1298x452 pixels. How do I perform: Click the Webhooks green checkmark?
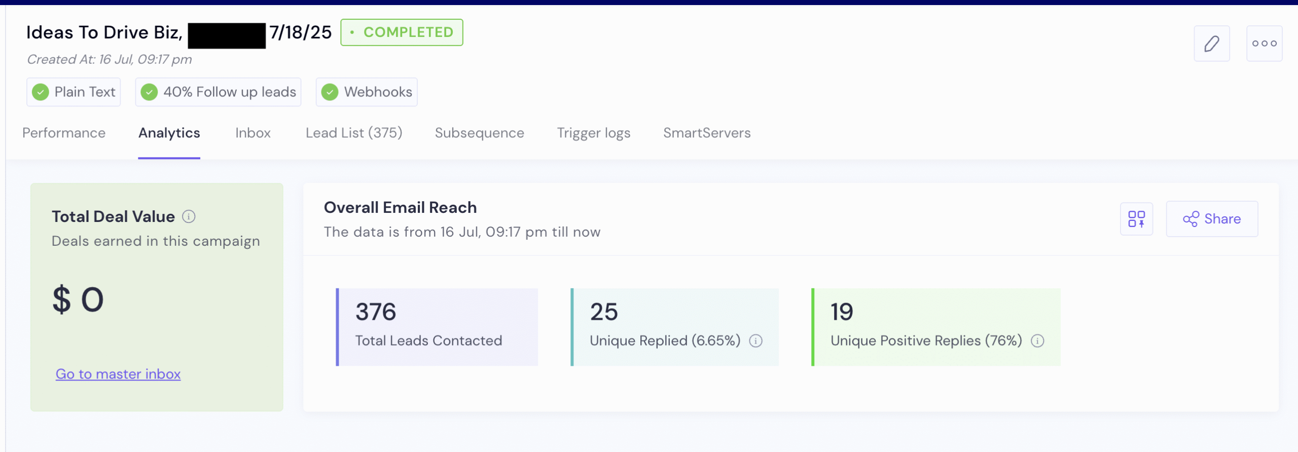click(330, 92)
